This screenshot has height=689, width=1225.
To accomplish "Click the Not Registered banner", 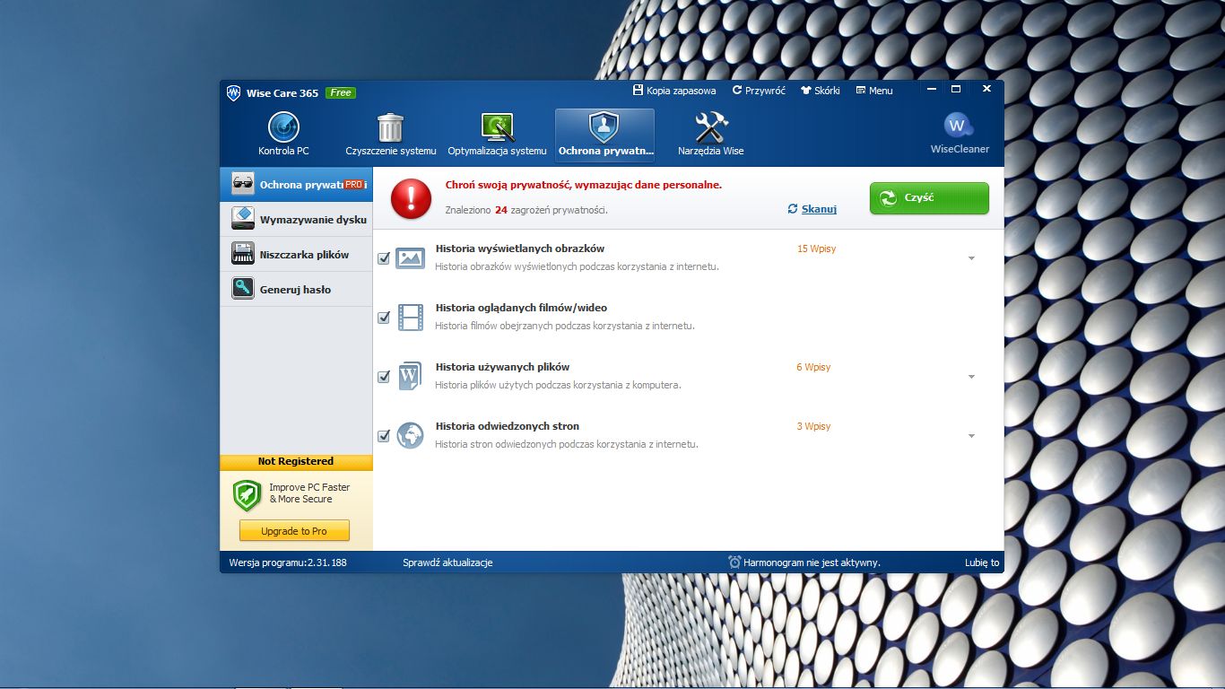I will [x=296, y=461].
